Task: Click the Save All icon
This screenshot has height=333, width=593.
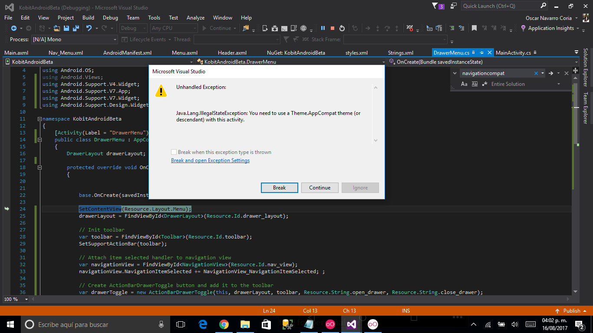Action: (x=76, y=28)
